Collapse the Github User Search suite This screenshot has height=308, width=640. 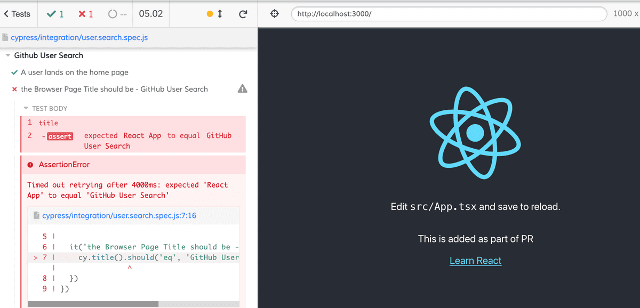coord(8,55)
